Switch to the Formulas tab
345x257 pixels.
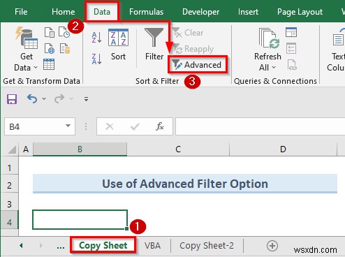(x=146, y=12)
